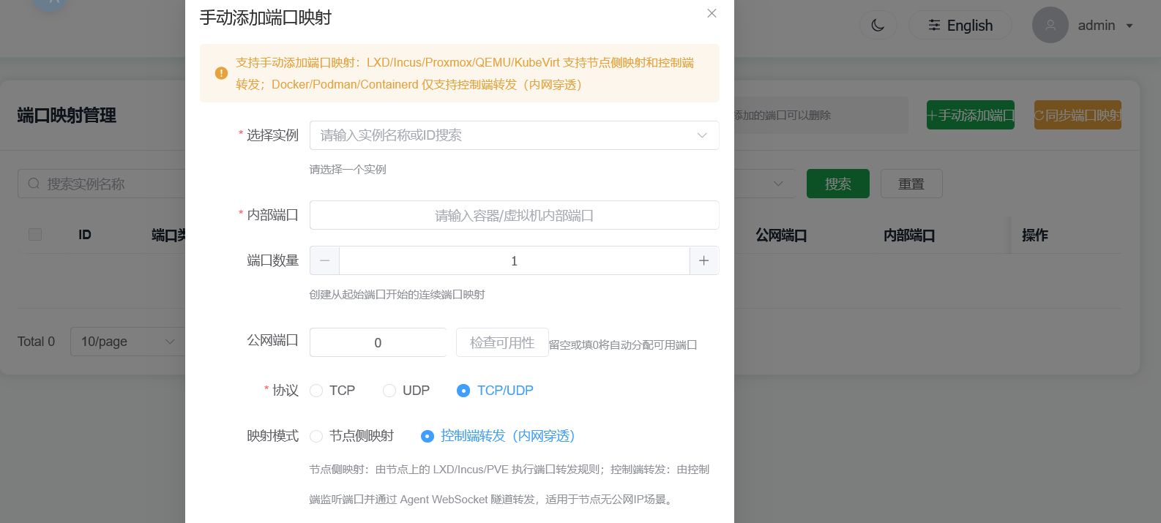Click the orange warning icon in the notice
1161x523 pixels.
tap(221, 73)
